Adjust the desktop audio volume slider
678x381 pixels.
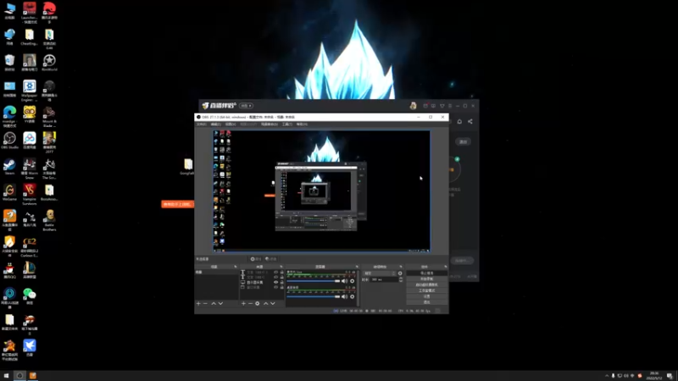click(314, 297)
